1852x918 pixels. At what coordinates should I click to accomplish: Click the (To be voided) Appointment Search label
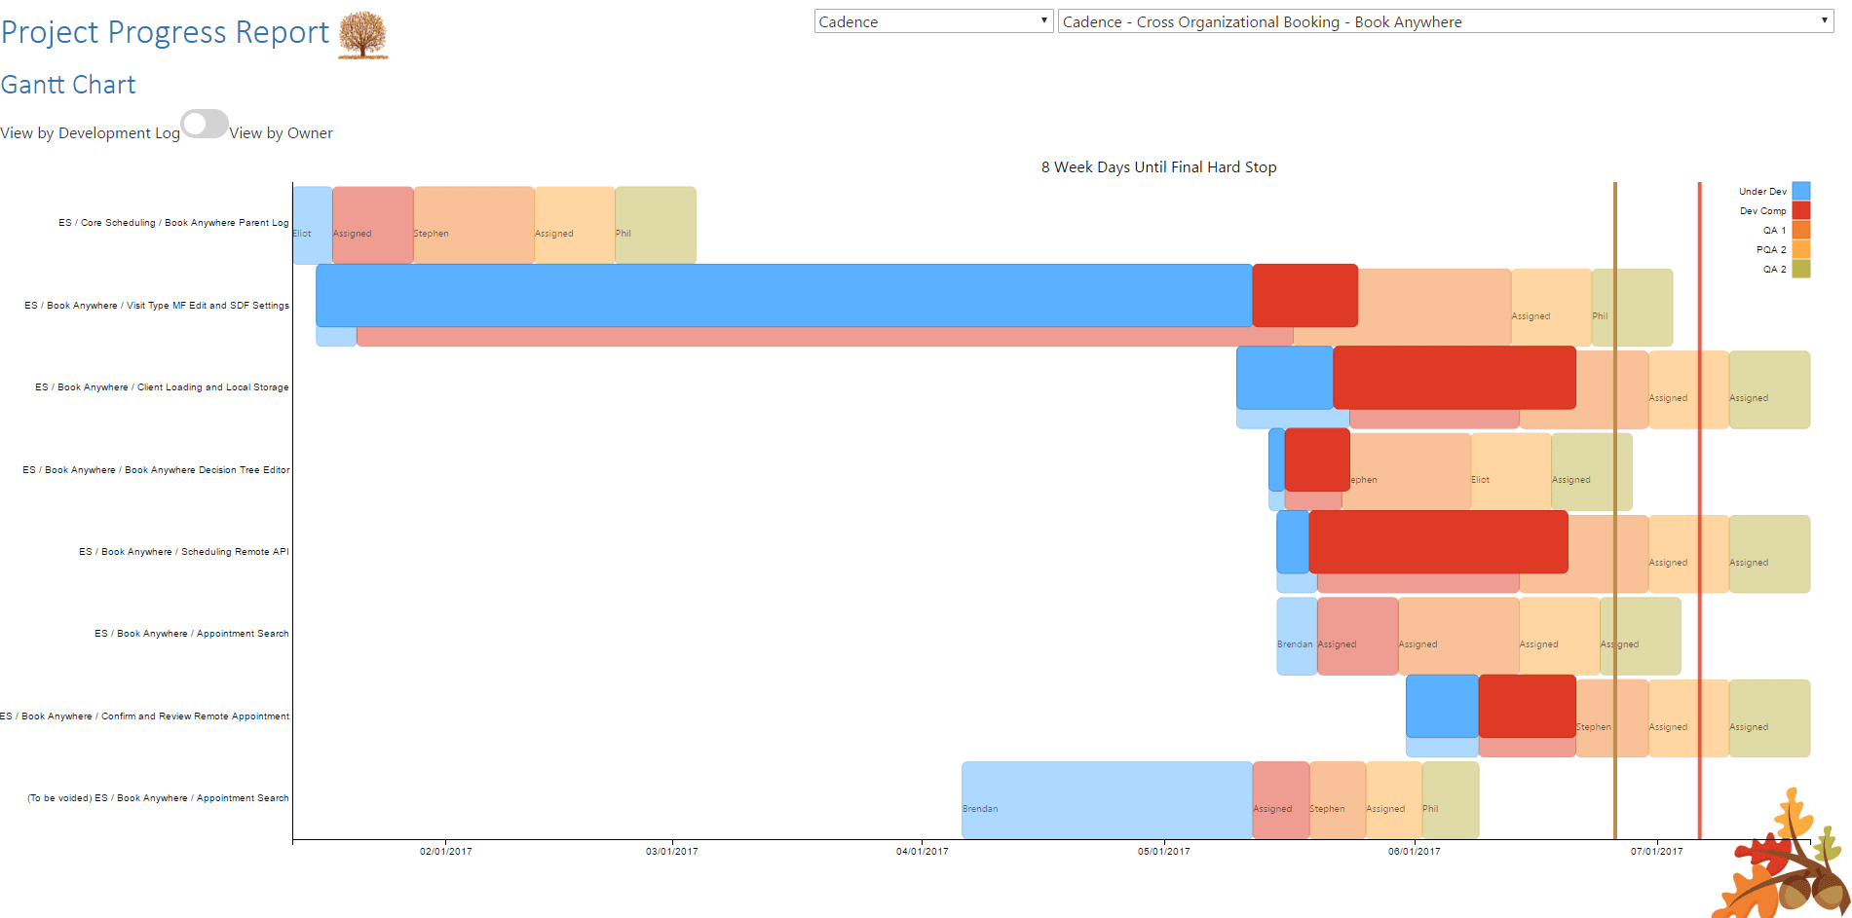pyautogui.click(x=158, y=798)
